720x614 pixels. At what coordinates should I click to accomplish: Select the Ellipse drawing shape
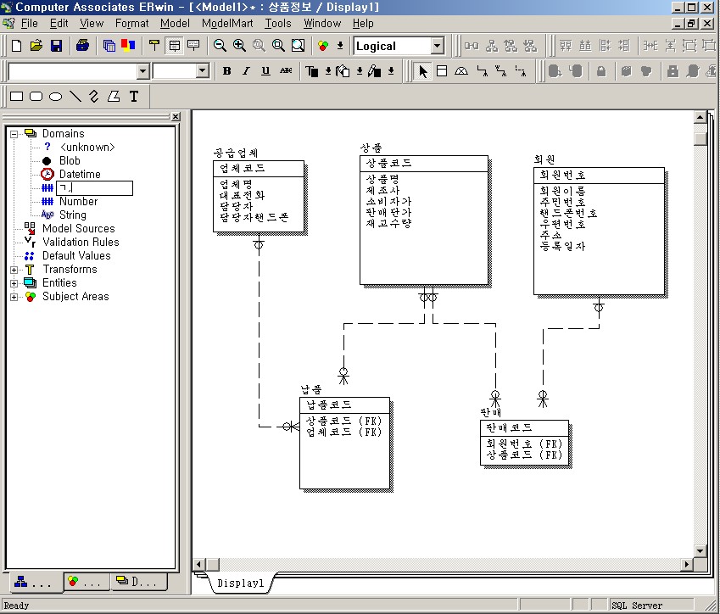(56, 97)
